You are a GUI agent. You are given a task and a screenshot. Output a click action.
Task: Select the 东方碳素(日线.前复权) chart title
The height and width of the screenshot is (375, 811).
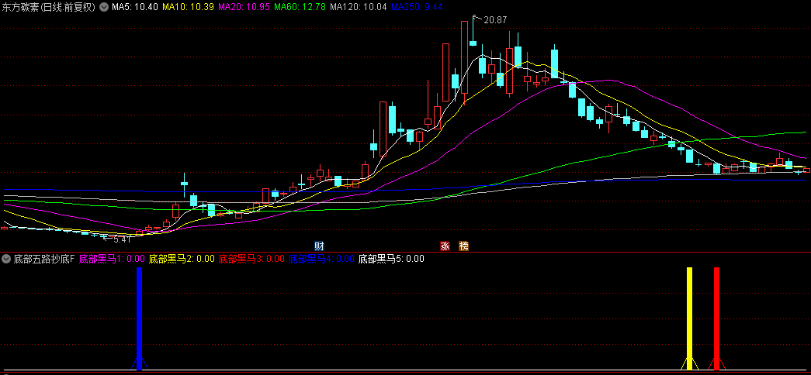[x=49, y=7]
